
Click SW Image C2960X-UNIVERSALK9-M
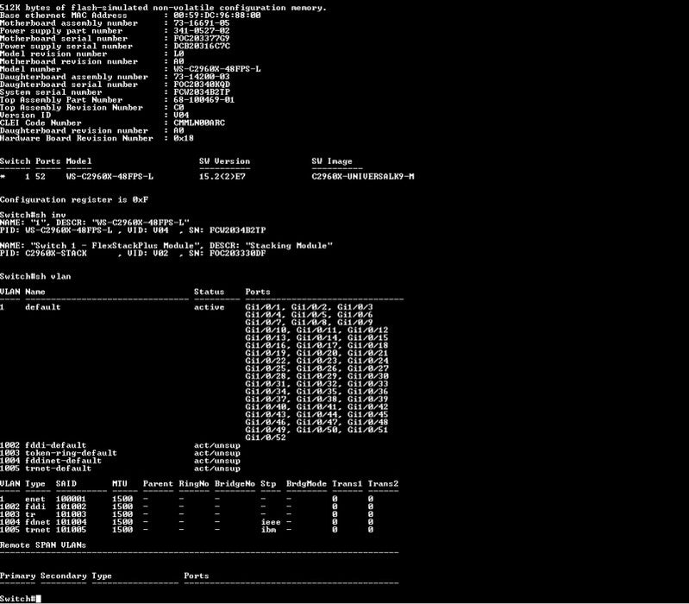point(363,176)
